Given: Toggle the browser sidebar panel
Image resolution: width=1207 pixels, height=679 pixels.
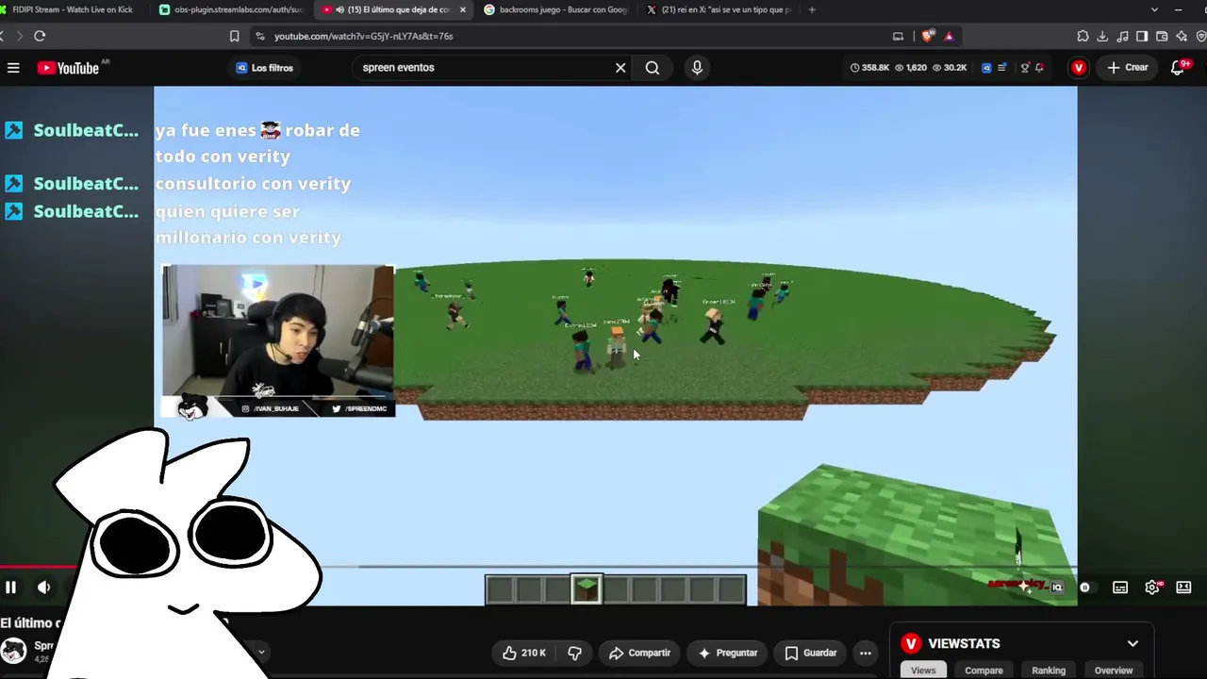Looking at the screenshot, I should tap(1142, 36).
